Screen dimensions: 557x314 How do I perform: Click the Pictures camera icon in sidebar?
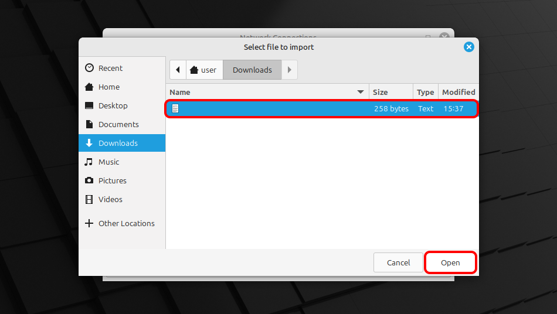click(x=89, y=180)
